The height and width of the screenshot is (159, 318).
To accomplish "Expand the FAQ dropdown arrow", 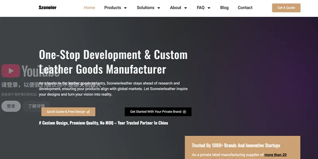I will (209, 8).
